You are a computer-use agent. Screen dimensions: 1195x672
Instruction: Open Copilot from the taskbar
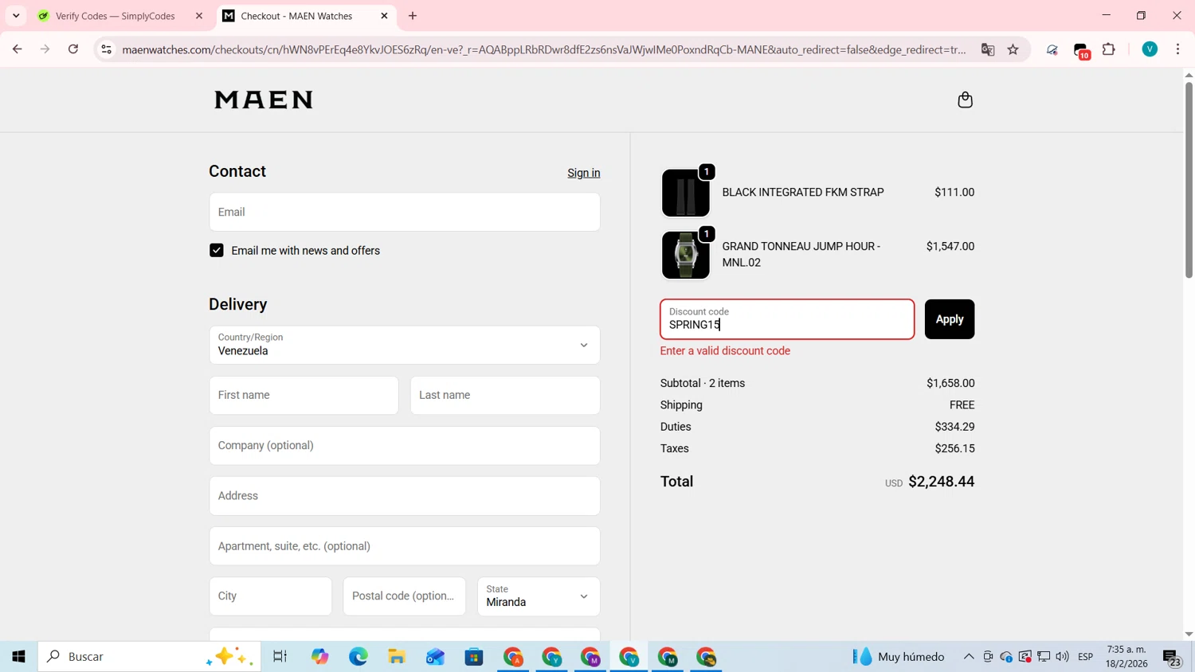320,657
